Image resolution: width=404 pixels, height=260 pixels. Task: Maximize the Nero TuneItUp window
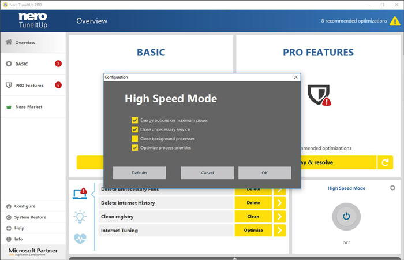pyautogui.click(x=383, y=5)
